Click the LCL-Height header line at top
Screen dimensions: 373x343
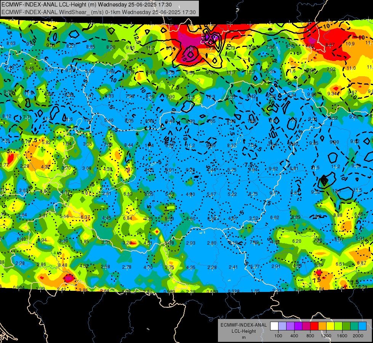[x=86, y=5]
